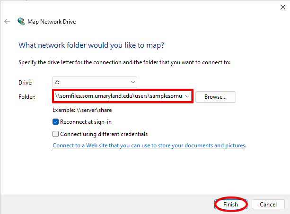Image resolution: width=290 pixels, height=214 pixels.
Task: Expand the Drive dropdown arrow
Action: tap(132, 82)
